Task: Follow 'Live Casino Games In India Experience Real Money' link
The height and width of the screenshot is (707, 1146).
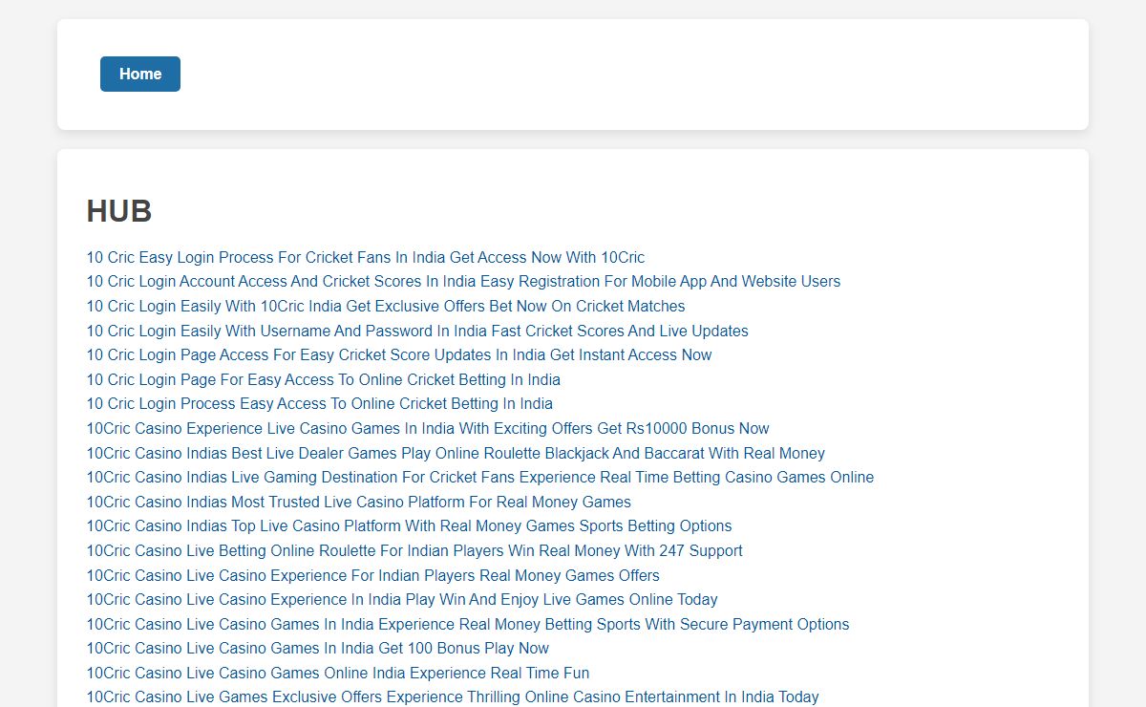Action: click(468, 624)
